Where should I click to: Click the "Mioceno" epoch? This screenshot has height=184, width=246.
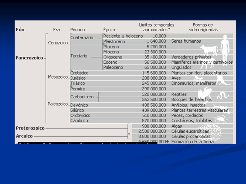pyautogui.click(x=111, y=52)
